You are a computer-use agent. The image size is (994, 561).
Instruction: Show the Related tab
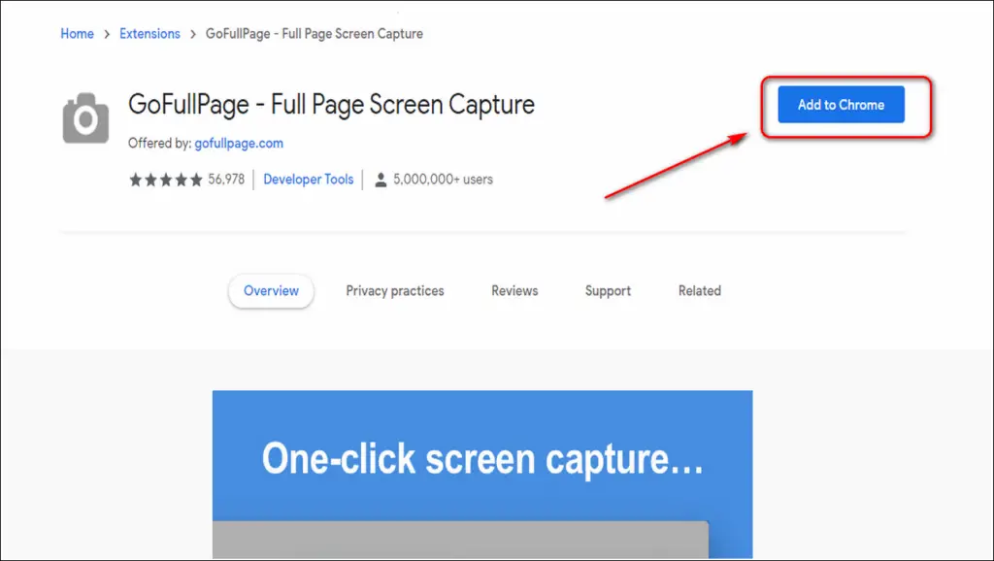[x=700, y=291]
